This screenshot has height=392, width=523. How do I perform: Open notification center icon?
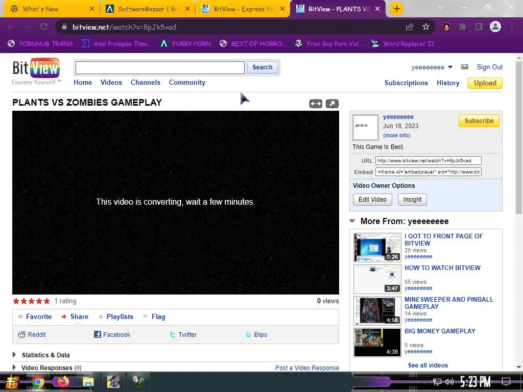506,382
